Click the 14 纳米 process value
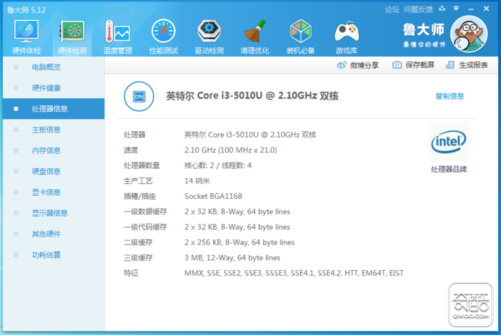 point(197,181)
